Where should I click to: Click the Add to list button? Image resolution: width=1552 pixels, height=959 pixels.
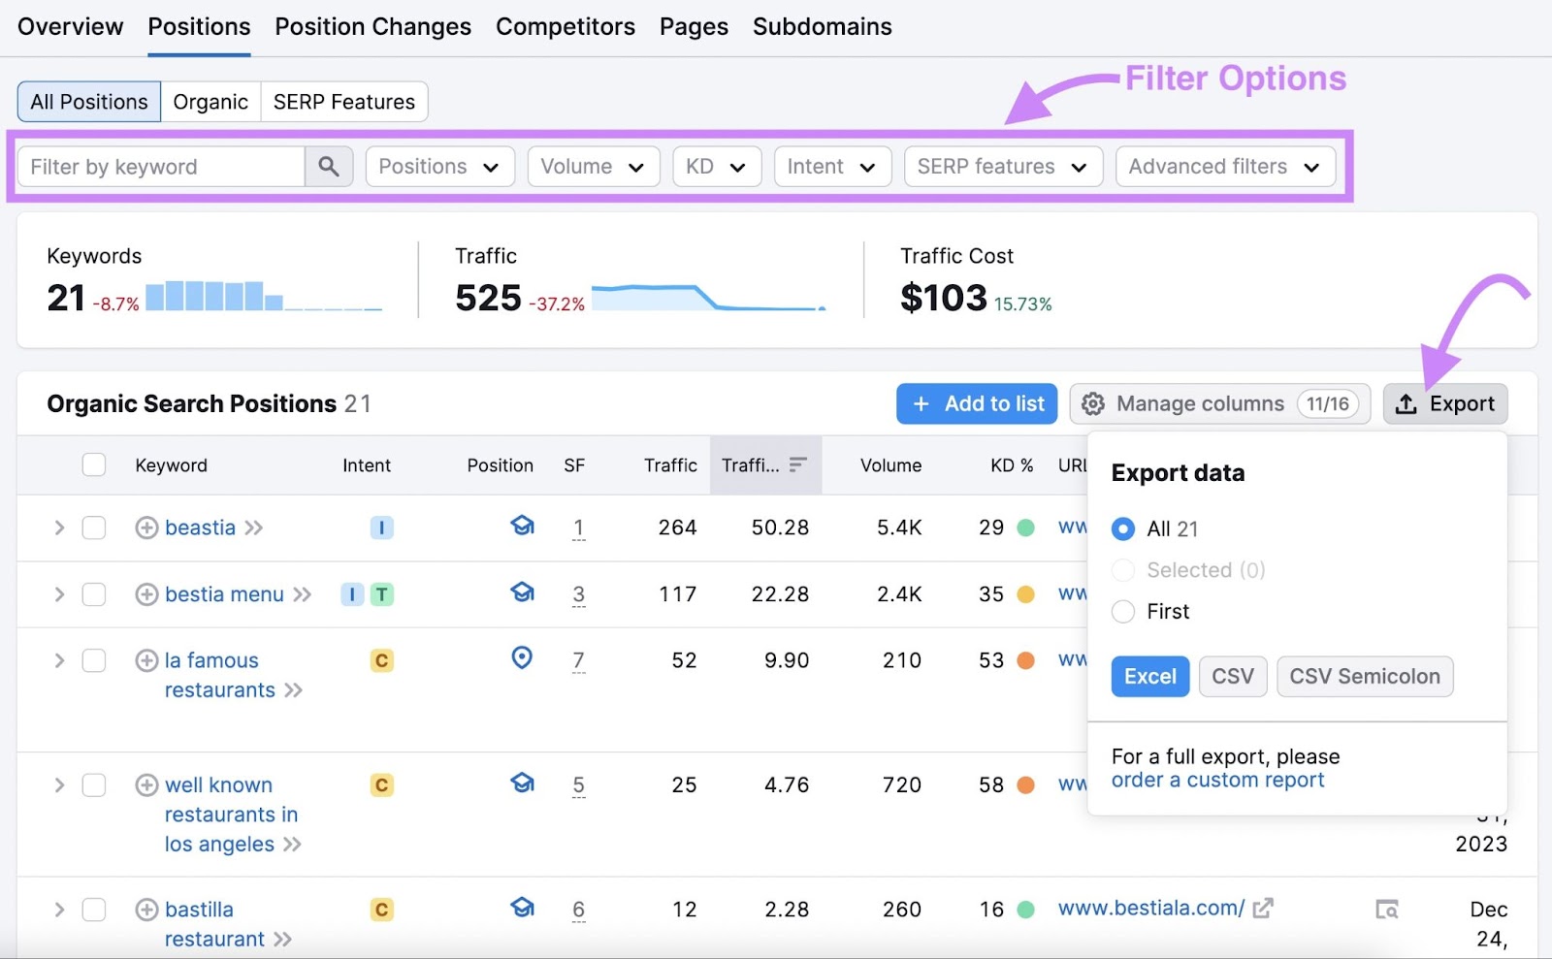(x=976, y=403)
